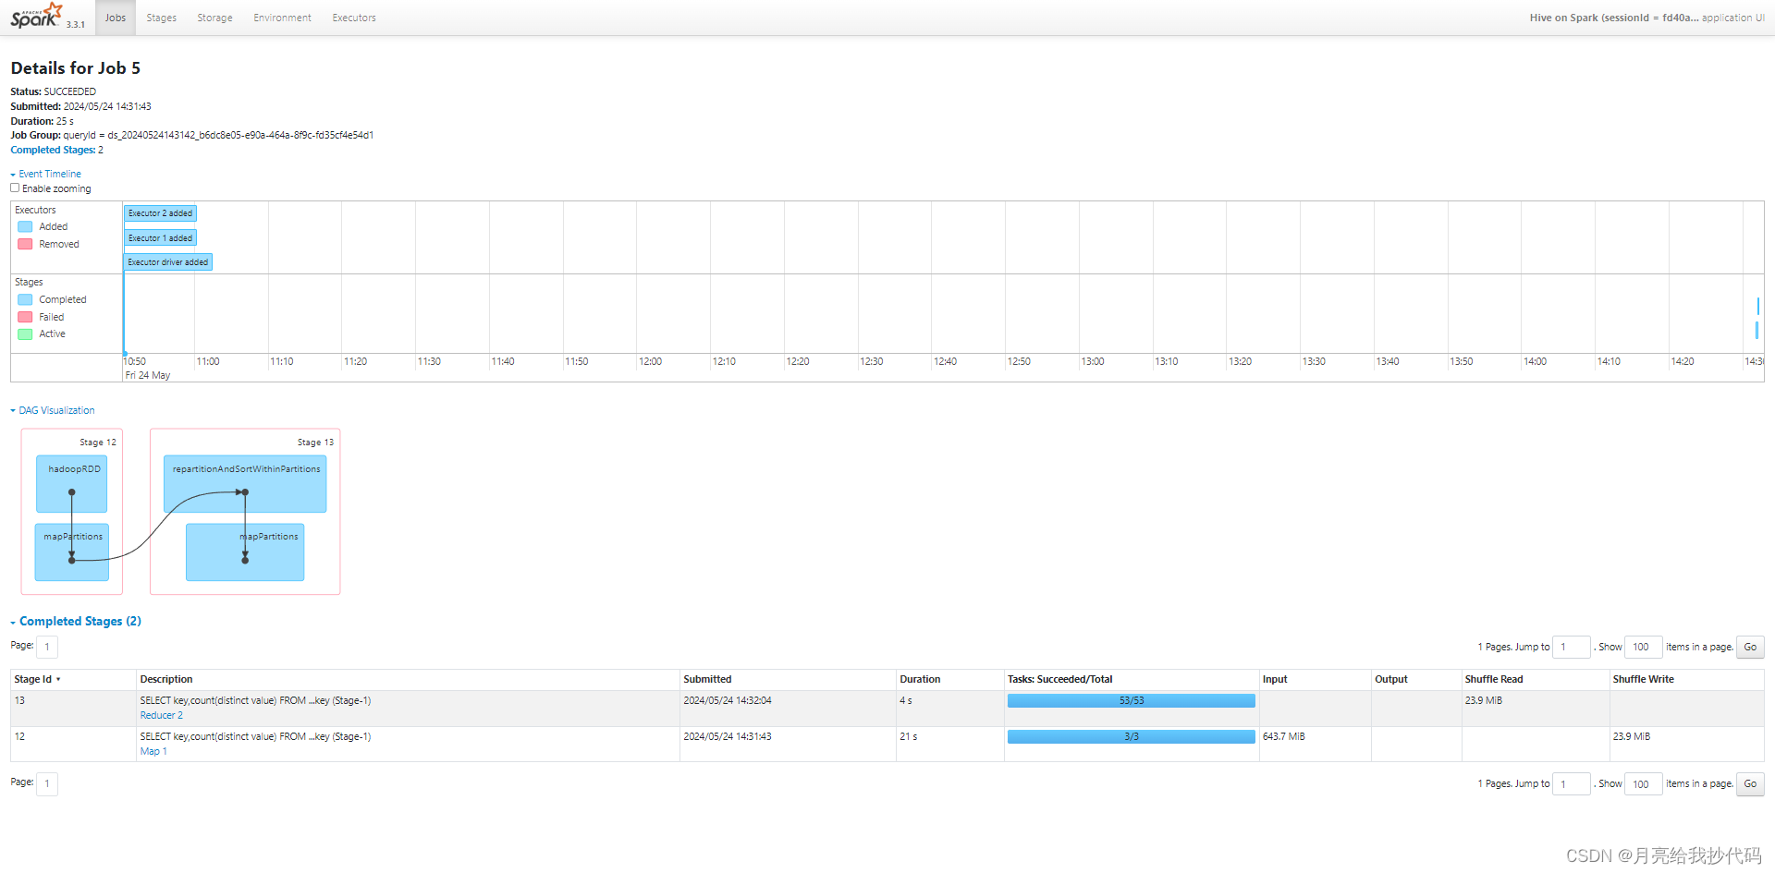Click the Completed stages legend swatch
Image resolution: width=1775 pixels, height=873 pixels.
click(x=25, y=299)
